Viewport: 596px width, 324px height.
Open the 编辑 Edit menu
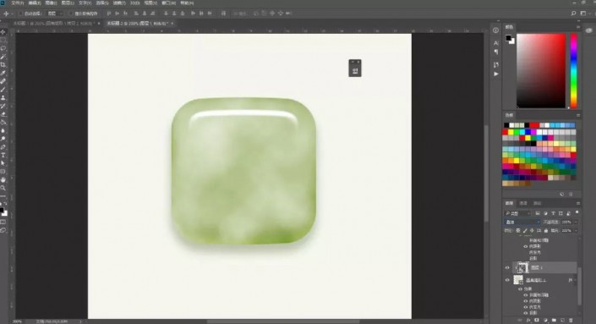click(34, 3)
